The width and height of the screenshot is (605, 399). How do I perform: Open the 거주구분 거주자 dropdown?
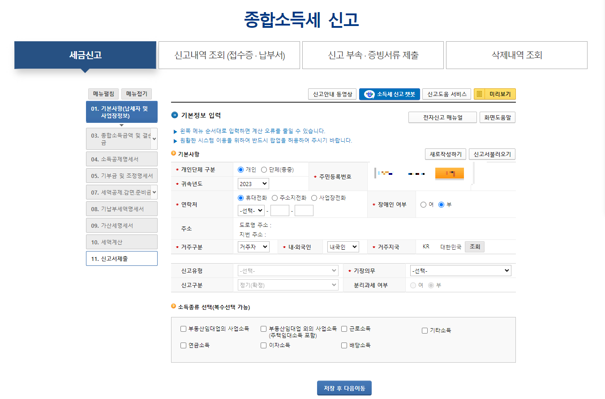tap(253, 247)
